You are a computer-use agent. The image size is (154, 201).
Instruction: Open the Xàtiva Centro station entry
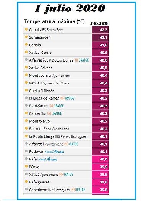tap(57, 53)
